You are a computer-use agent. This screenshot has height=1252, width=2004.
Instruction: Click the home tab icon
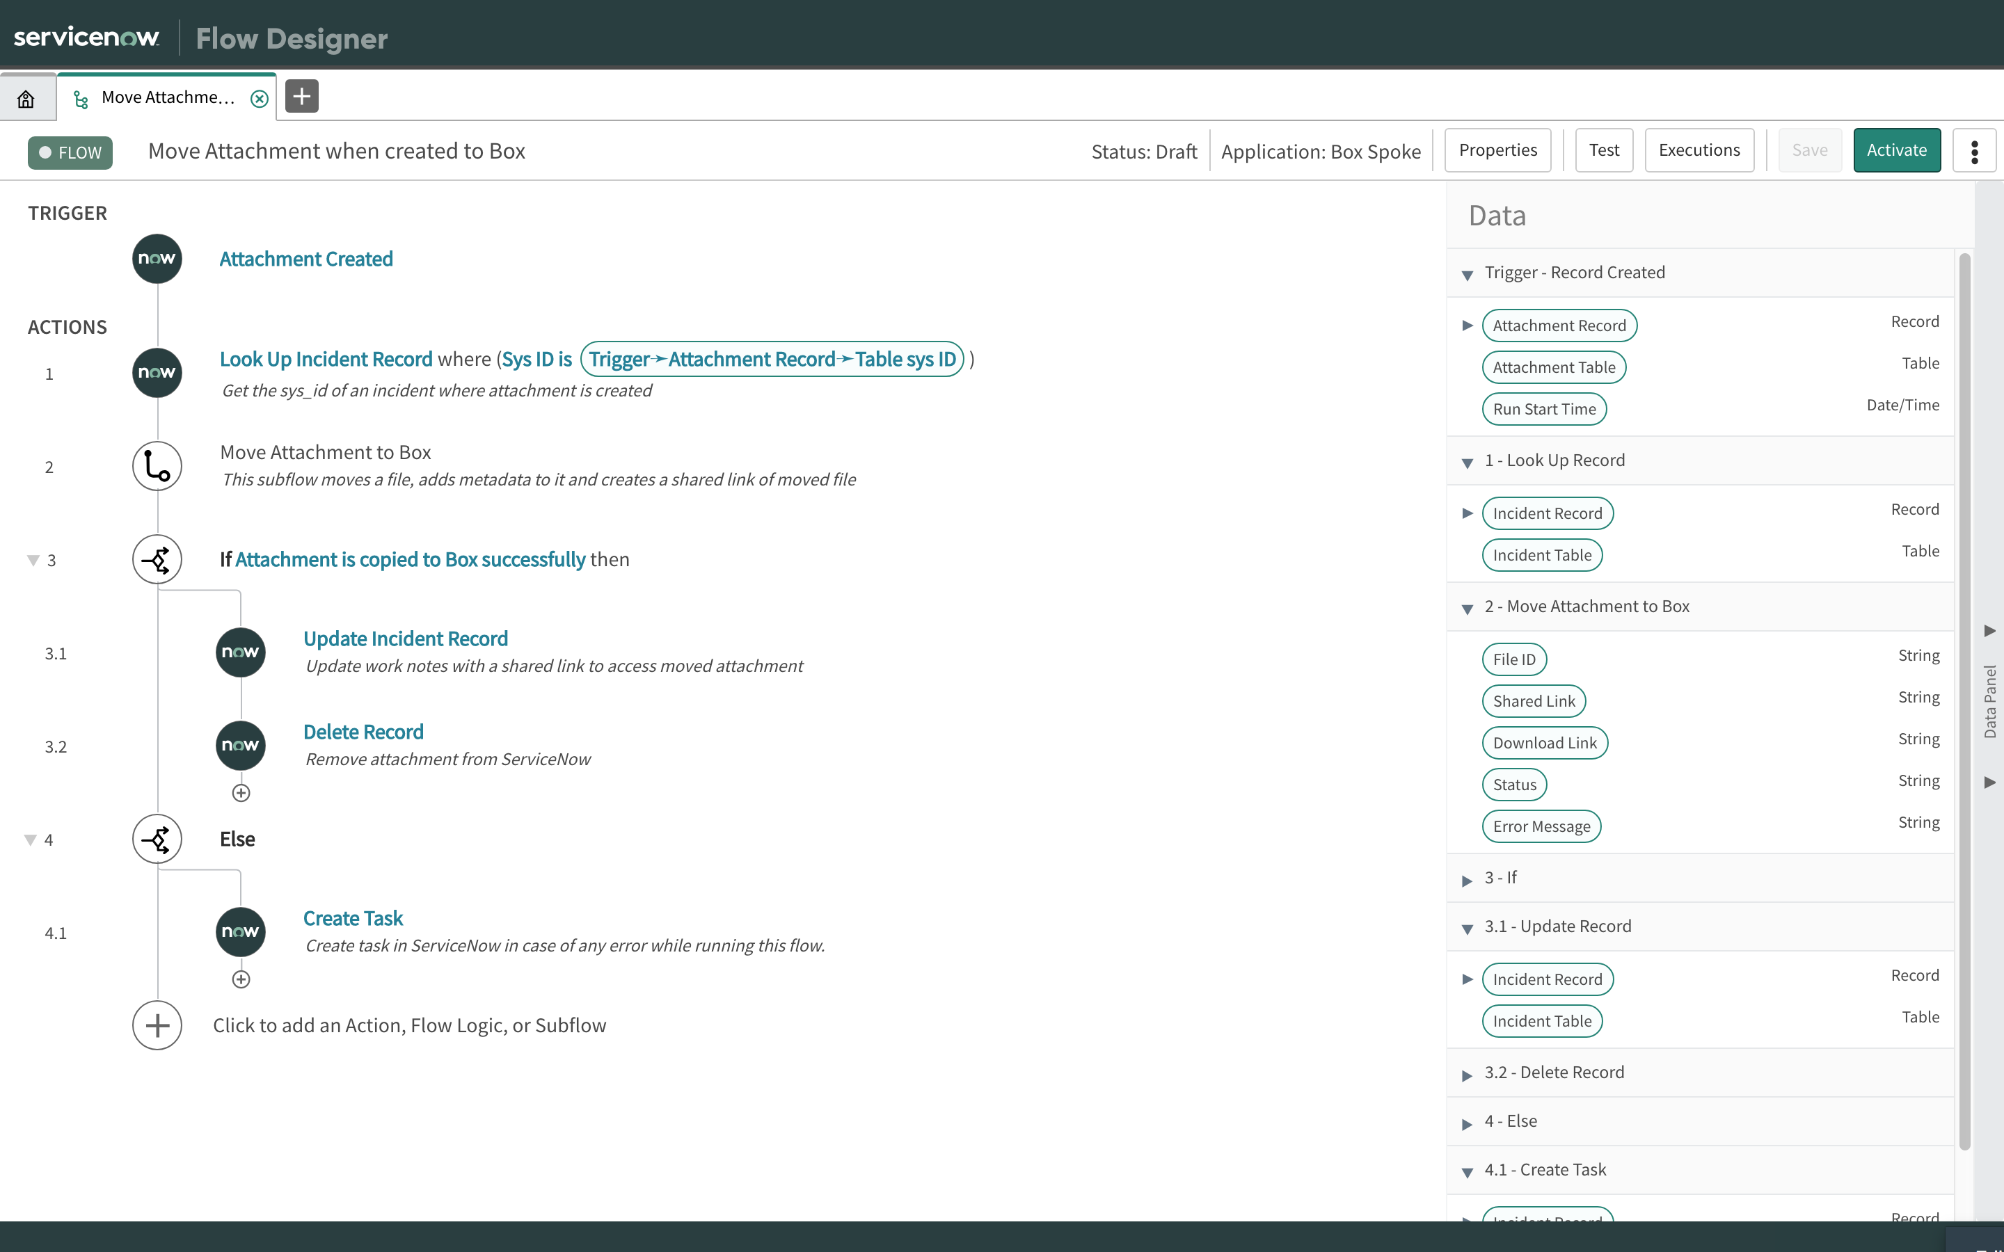point(26,99)
